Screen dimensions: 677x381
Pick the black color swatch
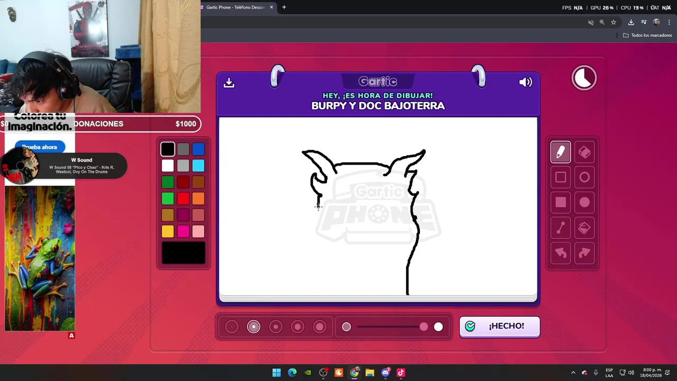pyautogui.click(x=168, y=149)
